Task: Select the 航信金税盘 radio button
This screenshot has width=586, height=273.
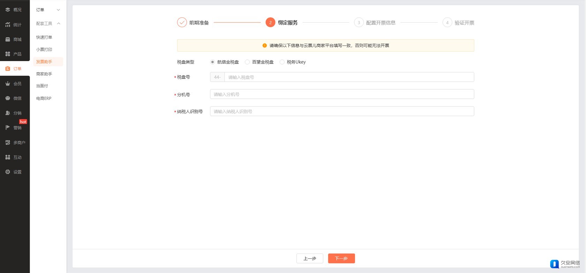Action: coord(212,62)
